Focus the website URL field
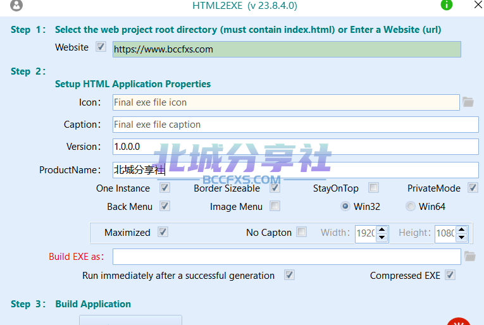This screenshot has height=325, width=484. pyautogui.click(x=287, y=49)
